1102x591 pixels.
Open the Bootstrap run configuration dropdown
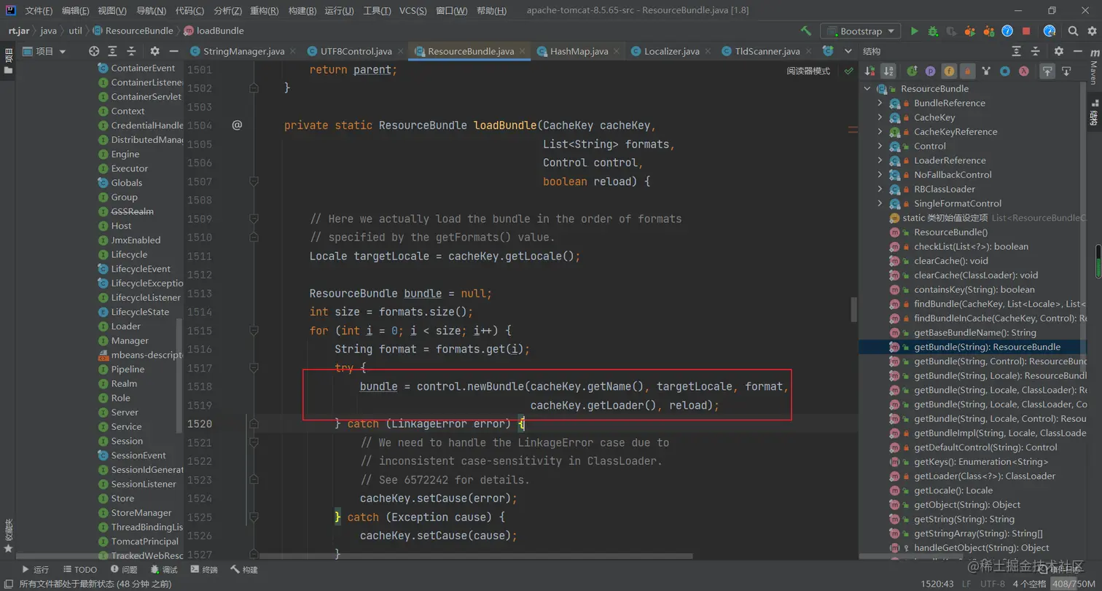click(860, 31)
